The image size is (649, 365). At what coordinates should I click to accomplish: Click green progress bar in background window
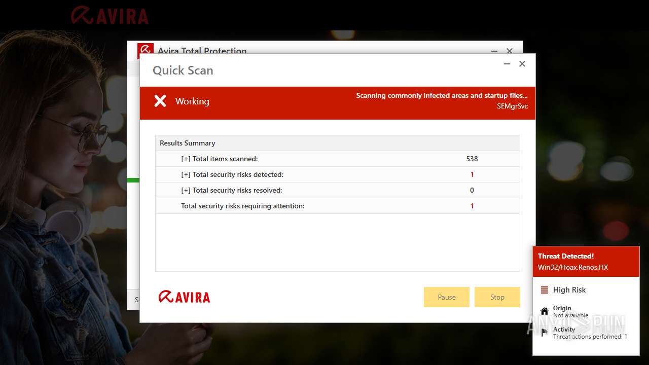133,180
